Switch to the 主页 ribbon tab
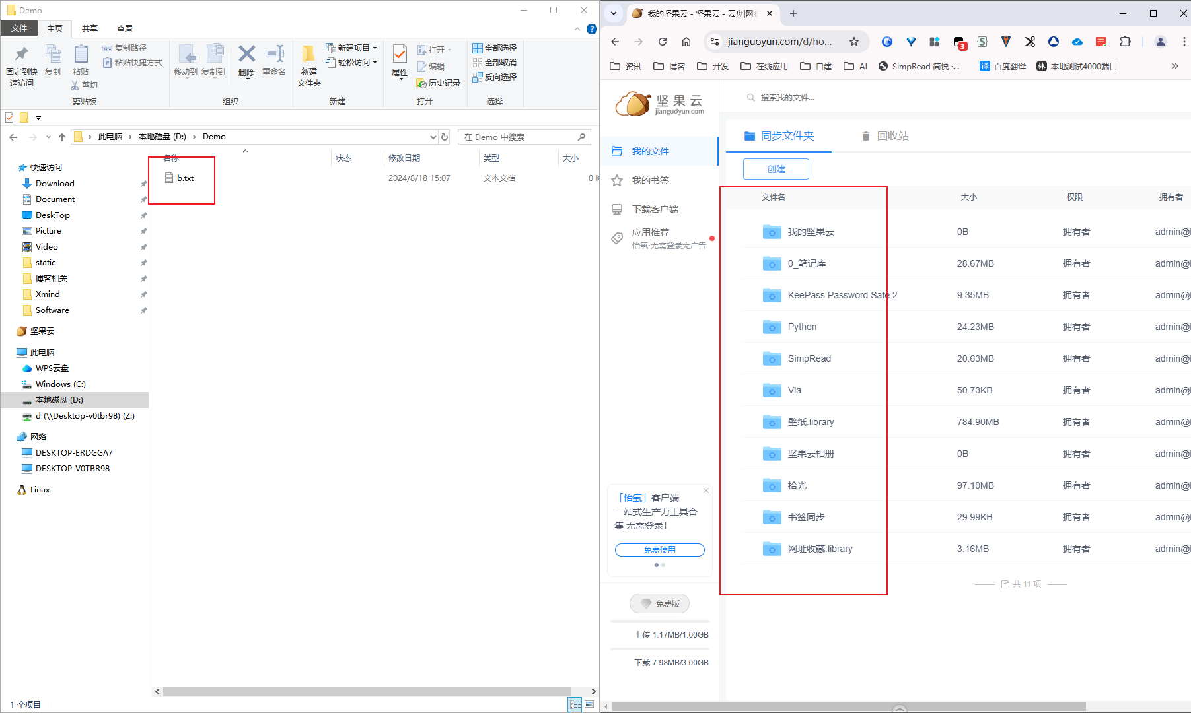Image resolution: width=1191 pixels, height=713 pixels. [55, 28]
